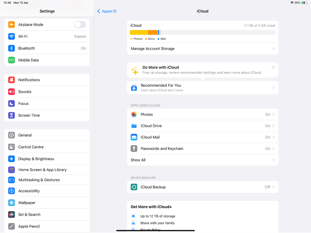
Task: Tap the Screen Time hourglass icon
Action: click(x=12, y=115)
